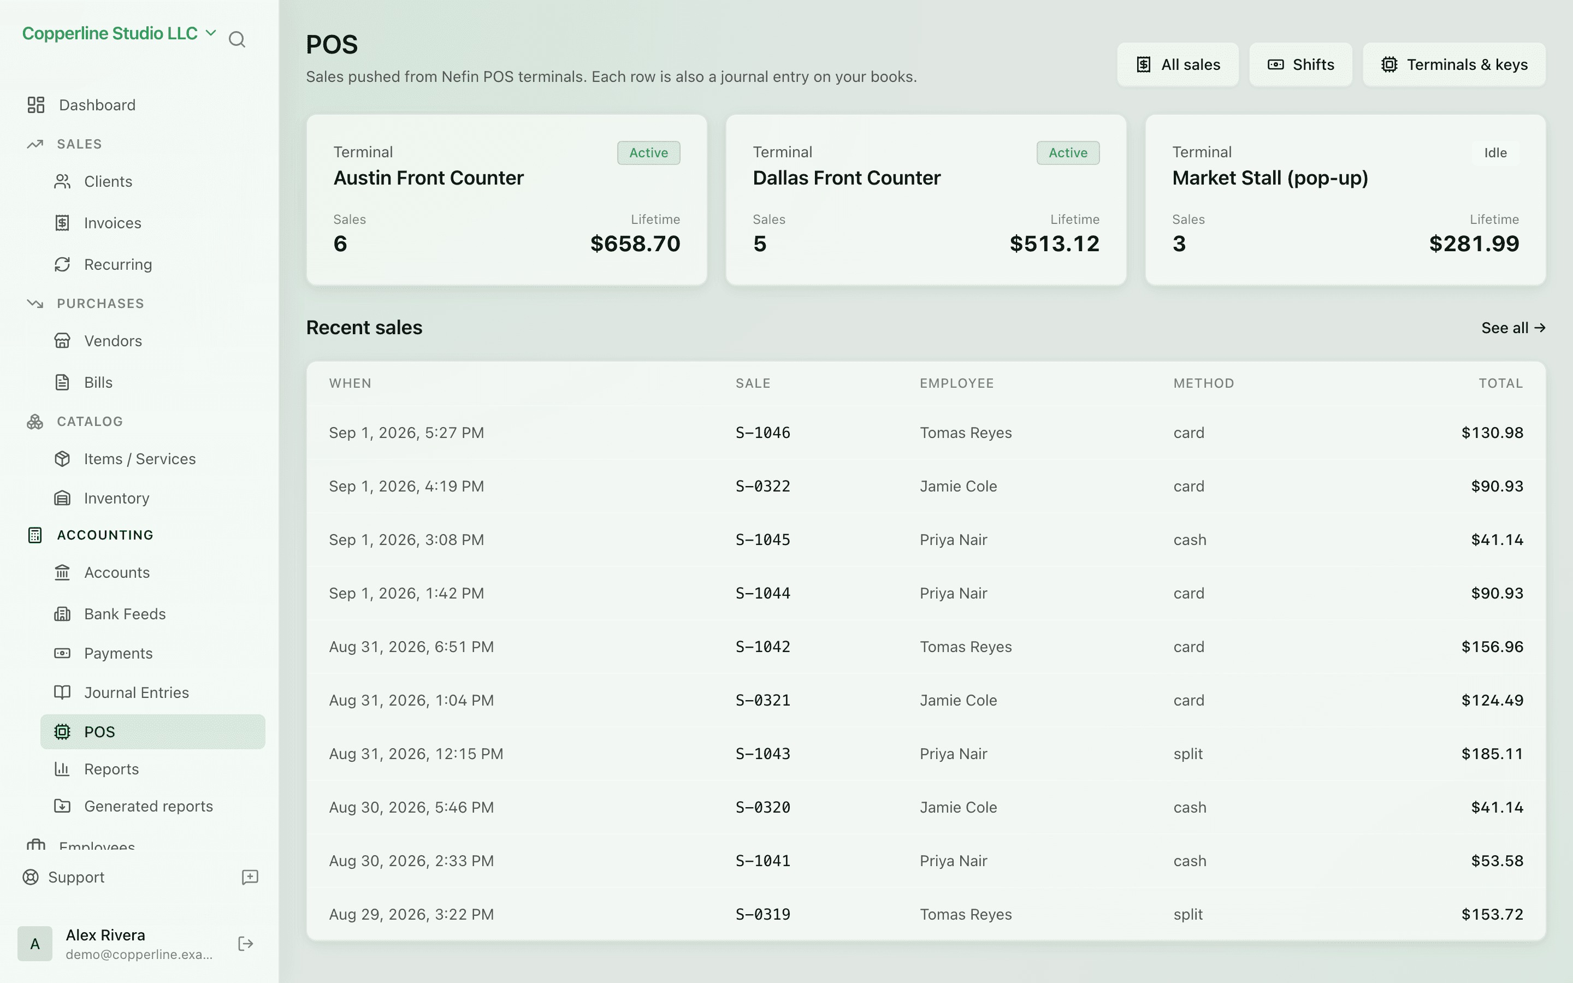
Task: Click the Payments banknote icon
Action: pyautogui.click(x=62, y=653)
